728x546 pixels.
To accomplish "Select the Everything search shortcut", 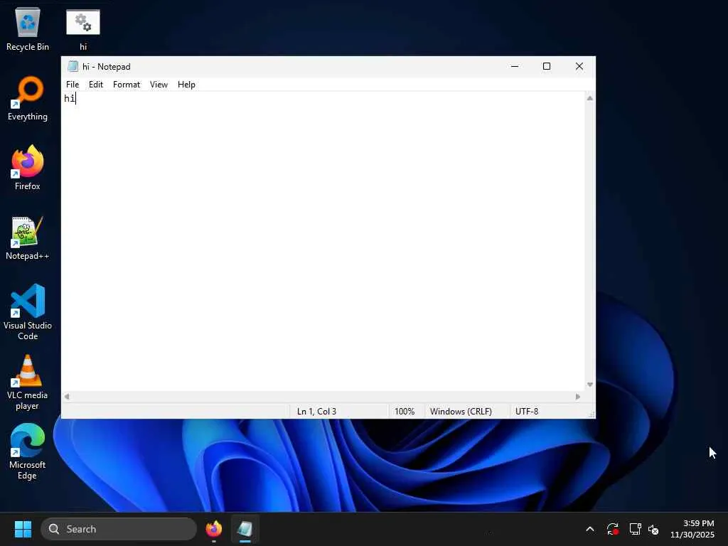I will point(28,99).
